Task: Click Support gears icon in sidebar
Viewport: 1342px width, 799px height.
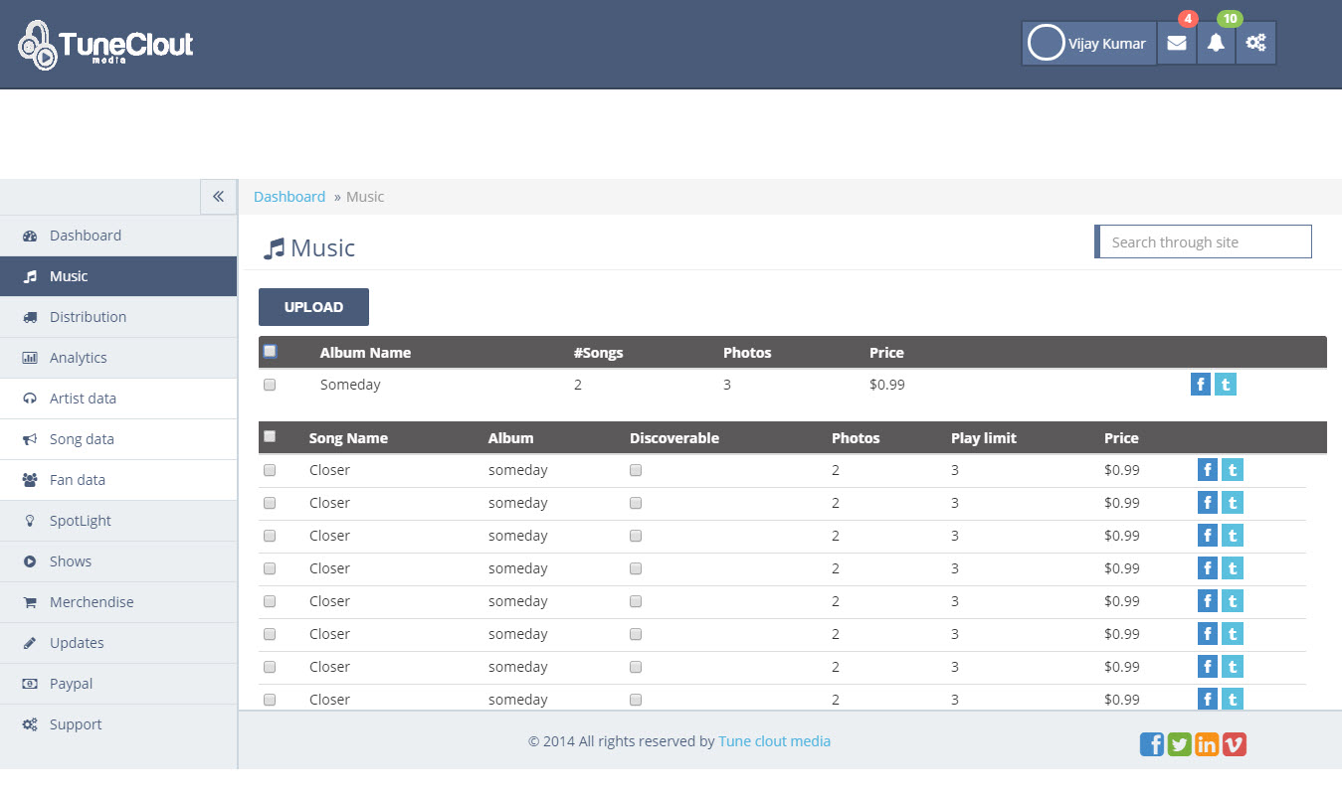Action: [x=30, y=725]
